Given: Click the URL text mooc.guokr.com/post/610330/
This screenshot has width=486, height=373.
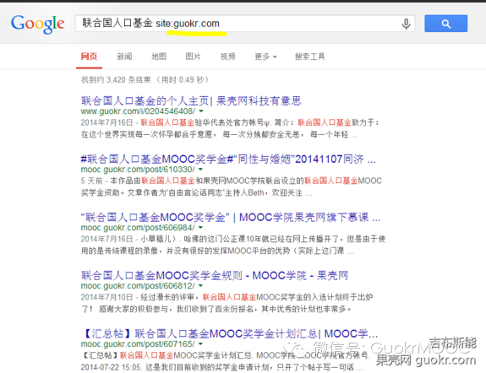Looking at the screenshot, I should (138, 170).
